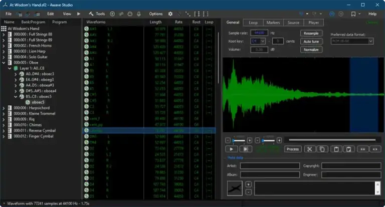Expand the 000:002 French Horns instrument

pos(4,46)
